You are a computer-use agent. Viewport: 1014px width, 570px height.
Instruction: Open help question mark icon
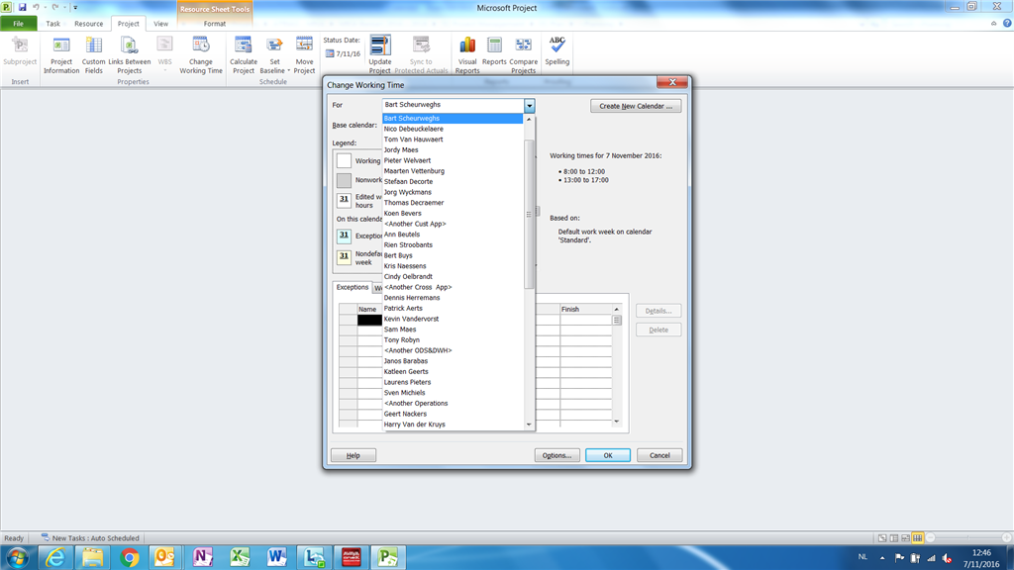point(1007,24)
